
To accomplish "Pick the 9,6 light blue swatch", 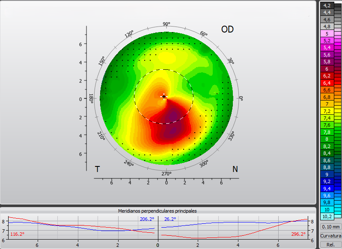I will point(327,196).
